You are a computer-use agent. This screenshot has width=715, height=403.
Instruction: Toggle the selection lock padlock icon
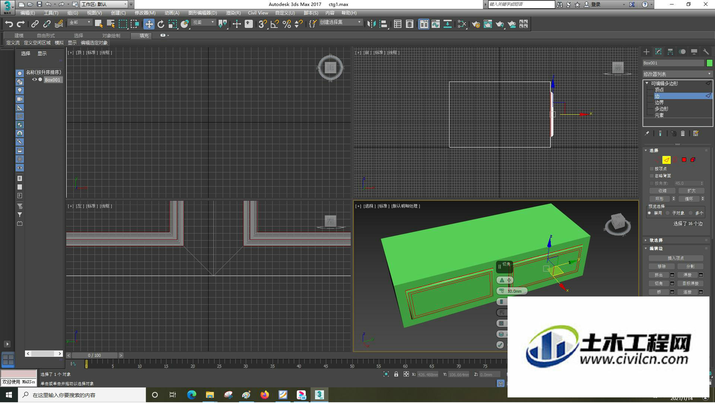(x=396, y=374)
